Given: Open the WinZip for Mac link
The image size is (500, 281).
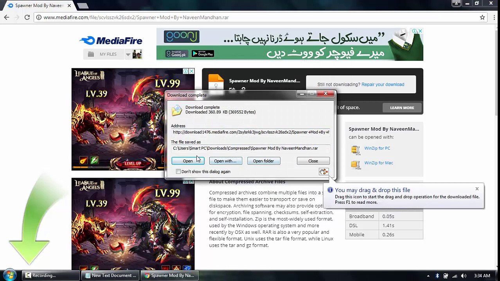Looking at the screenshot, I should (379, 163).
